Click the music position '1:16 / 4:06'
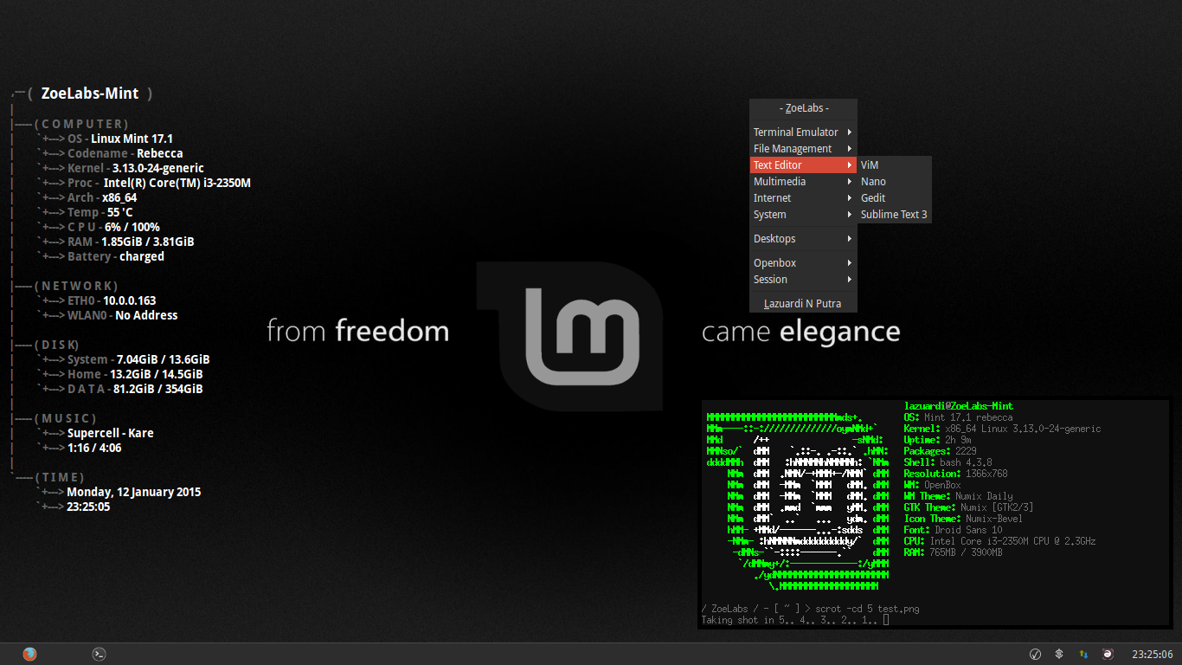This screenshot has height=665, width=1182. pos(94,448)
